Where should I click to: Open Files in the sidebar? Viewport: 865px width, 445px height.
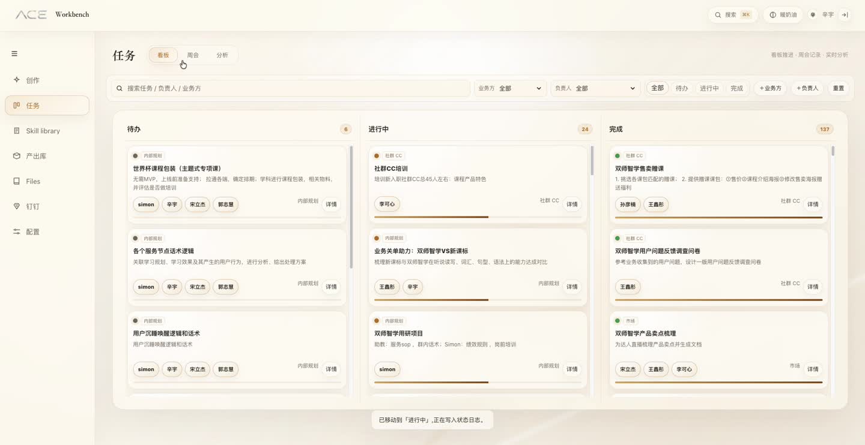47,181
